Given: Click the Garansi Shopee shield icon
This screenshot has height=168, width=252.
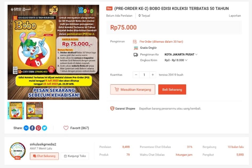Looking at the screenshot, I should click(x=112, y=109).
